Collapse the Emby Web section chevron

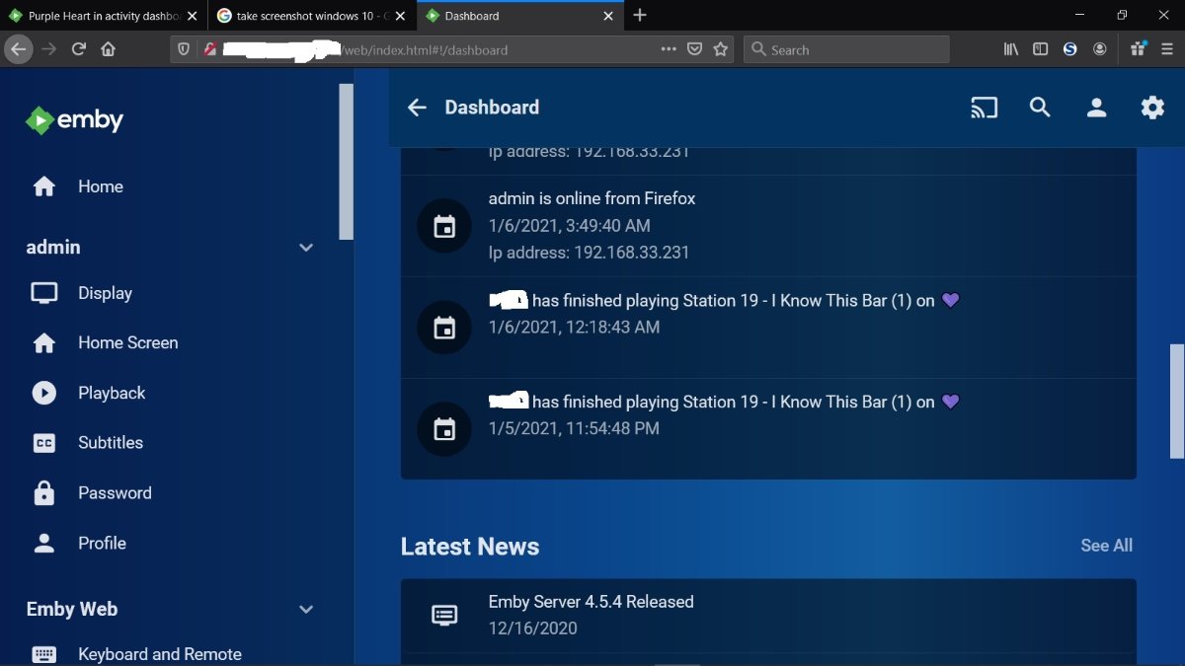coord(306,610)
